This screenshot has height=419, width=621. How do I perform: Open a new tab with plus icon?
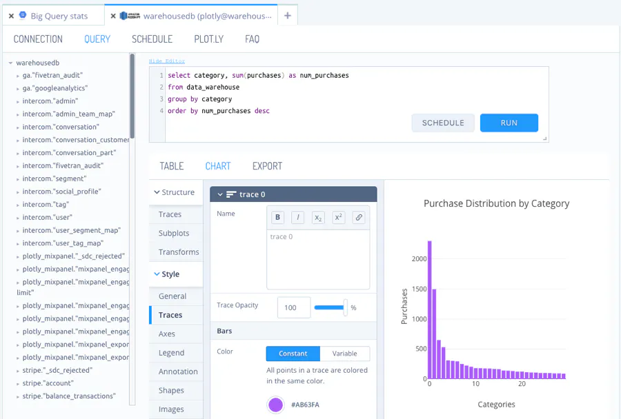288,16
